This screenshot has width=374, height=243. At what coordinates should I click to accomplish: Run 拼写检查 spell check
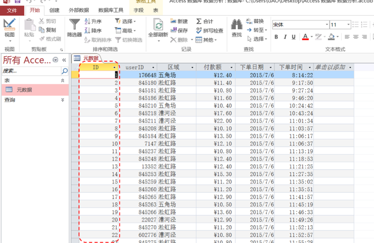pyautogui.click(x=210, y=31)
